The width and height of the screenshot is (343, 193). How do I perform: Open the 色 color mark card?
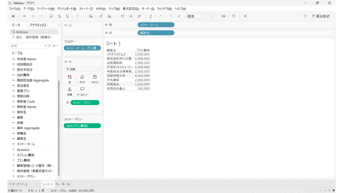click(x=70, y=79)
